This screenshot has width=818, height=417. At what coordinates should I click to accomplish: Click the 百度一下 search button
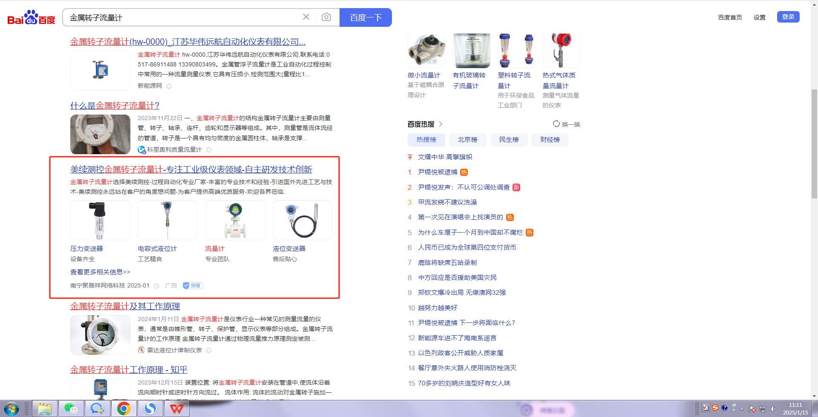366,17
